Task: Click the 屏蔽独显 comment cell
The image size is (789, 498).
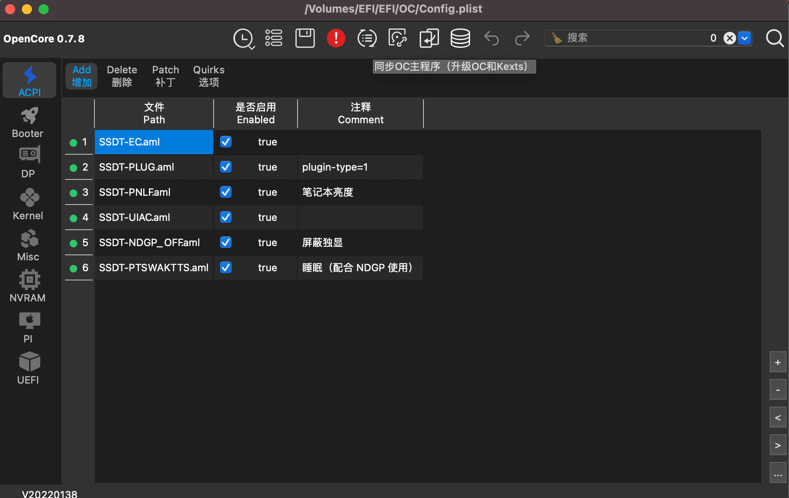Action: (x=361, y=242)
